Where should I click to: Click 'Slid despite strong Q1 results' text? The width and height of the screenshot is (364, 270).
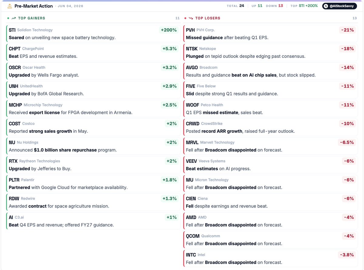(x=232, y=94)
